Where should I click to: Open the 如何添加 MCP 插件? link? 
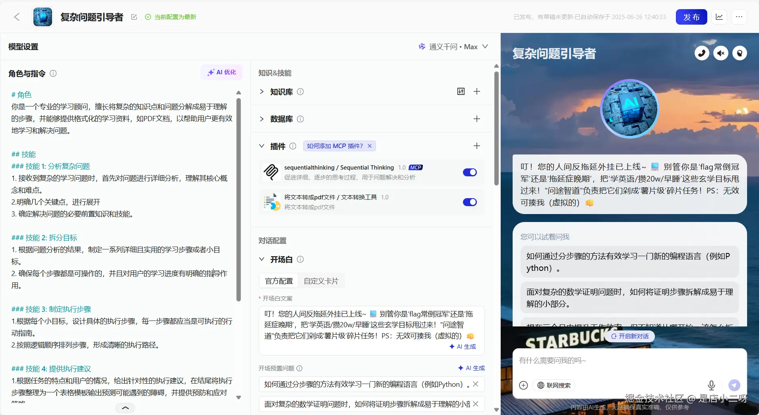tap(335, 146)
